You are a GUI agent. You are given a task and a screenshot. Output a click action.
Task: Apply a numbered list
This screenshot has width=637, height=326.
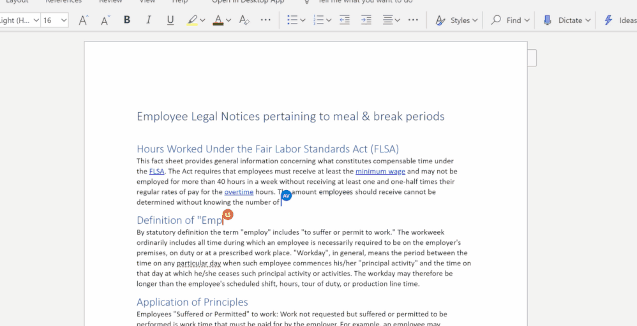point(319,20)
